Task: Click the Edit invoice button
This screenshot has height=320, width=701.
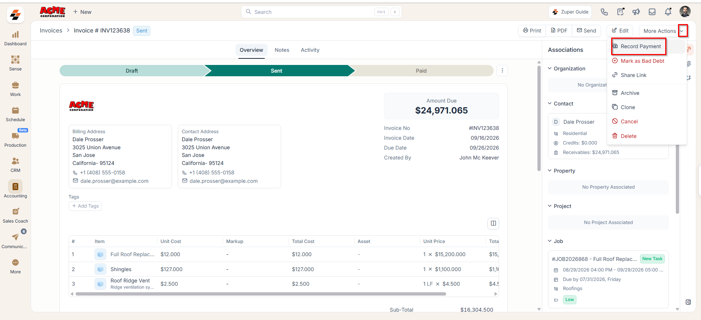Action: [x=620, y=31]
